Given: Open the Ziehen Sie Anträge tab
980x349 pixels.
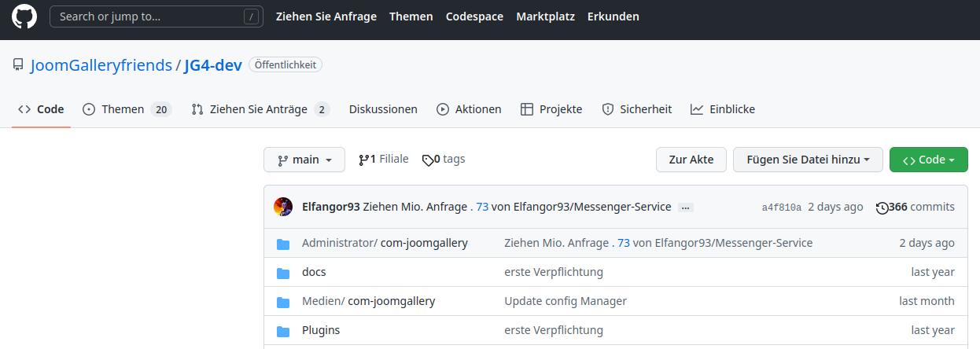Looking at the screenshot, I should [260, 109].
